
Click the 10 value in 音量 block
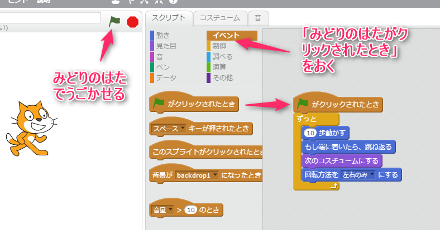[191, 209]
